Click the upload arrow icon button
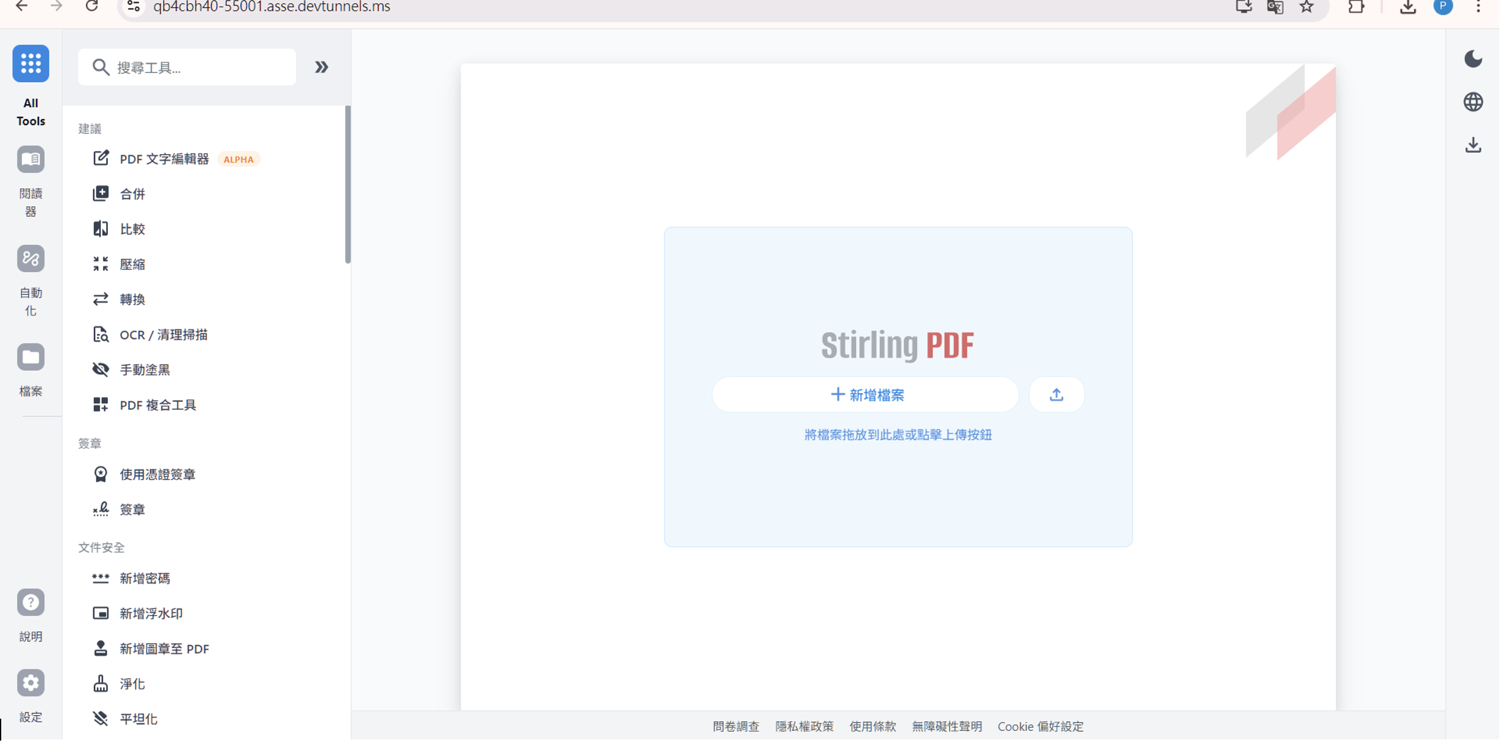This screenshot has height=754, width=1501. coord(1057,395)
